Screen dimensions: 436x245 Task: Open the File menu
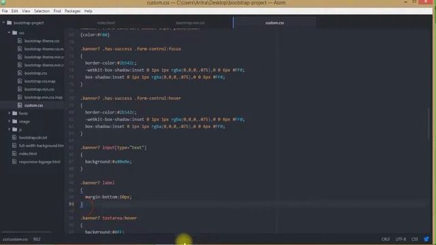tap(5, 11)
